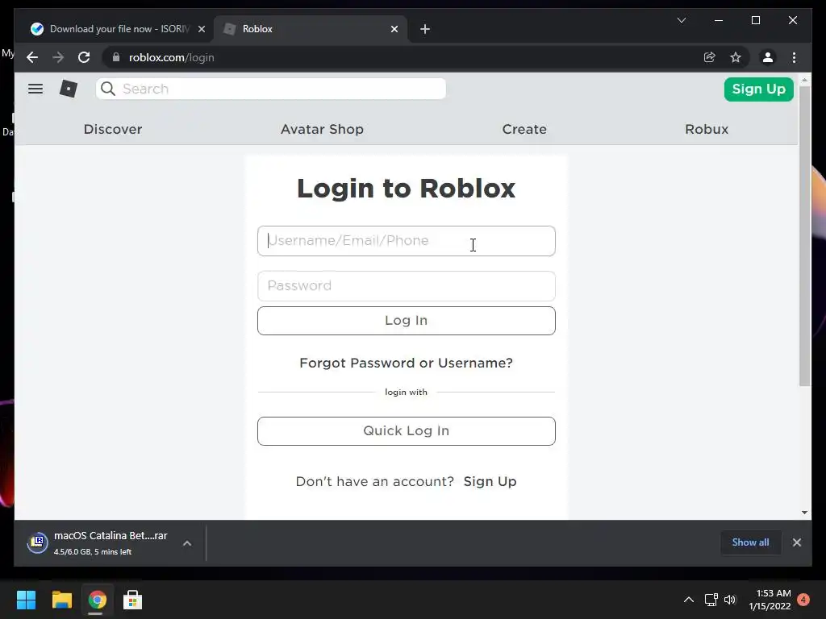The image size is (826, 619).
Task: Open the Roblox hamburger menu
Action: (35, 89)
